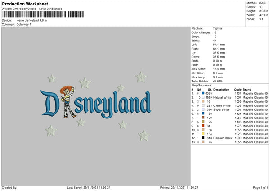The image size is (270, 191).
Task: Click the stitch count 4035 in the first row
Action: pyautogui.click(x=208, y=93)
